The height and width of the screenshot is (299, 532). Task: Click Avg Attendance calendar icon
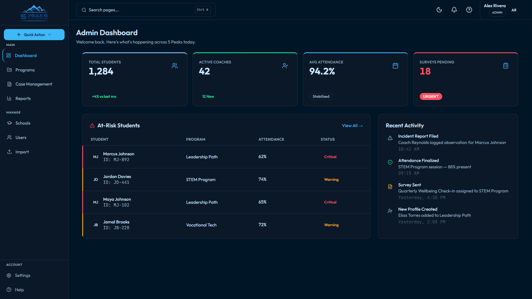tap(395, 66)
